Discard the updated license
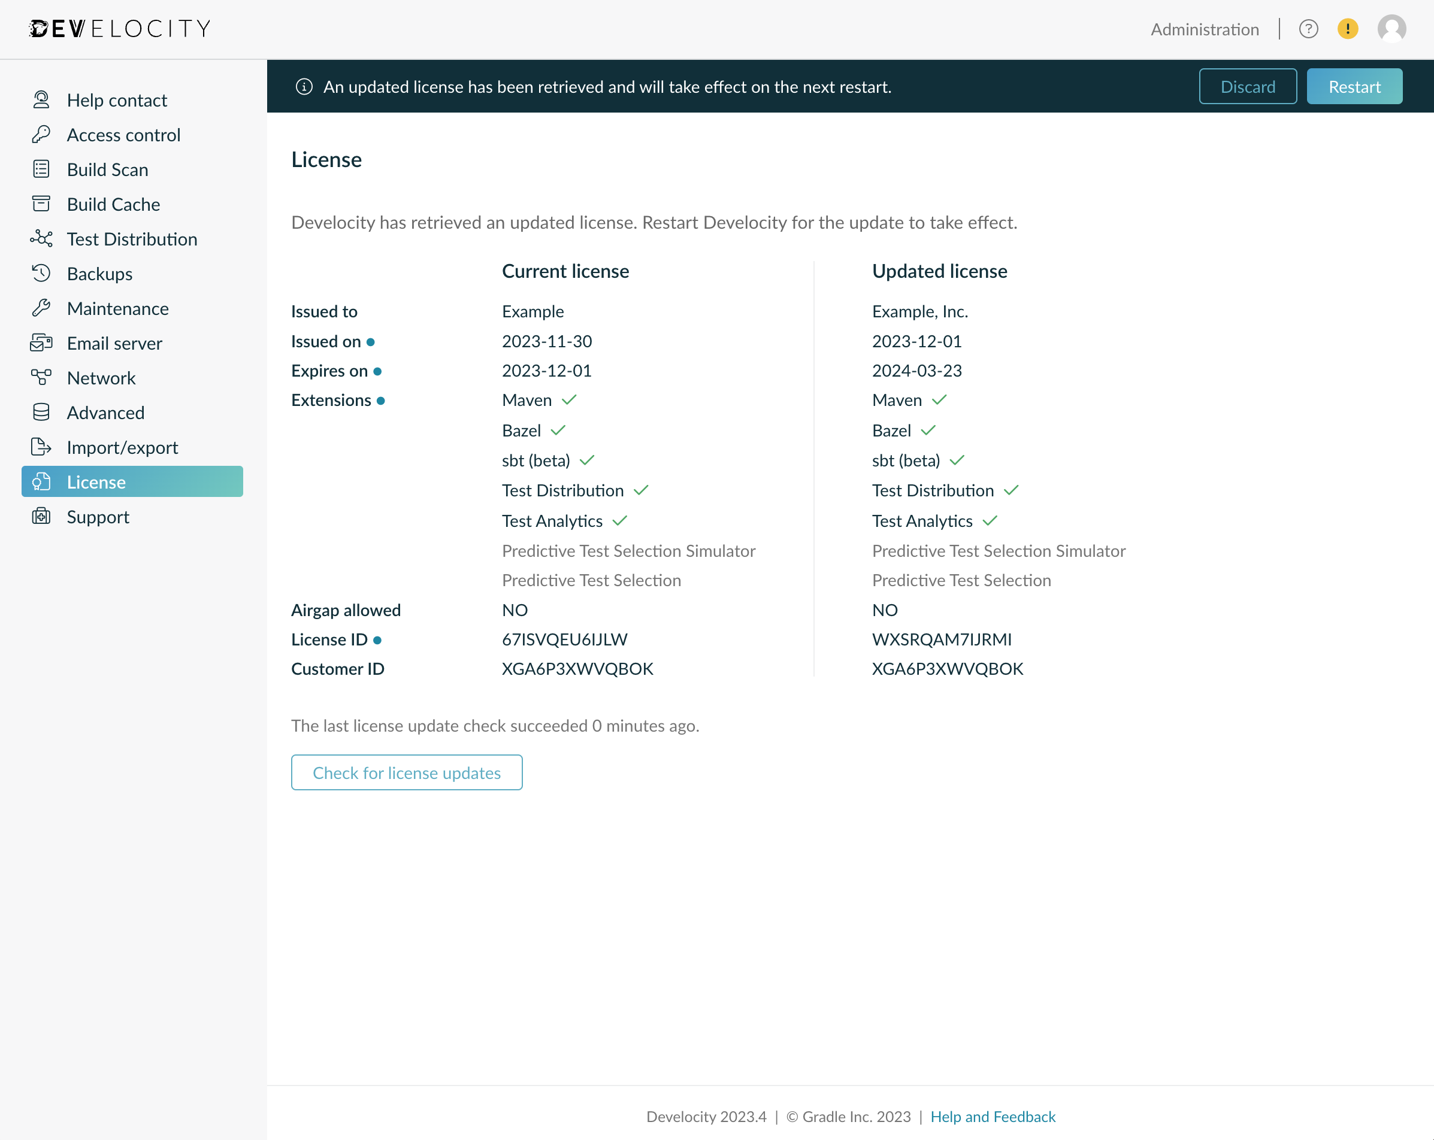1434x1140 pixels. point(1248,86)
